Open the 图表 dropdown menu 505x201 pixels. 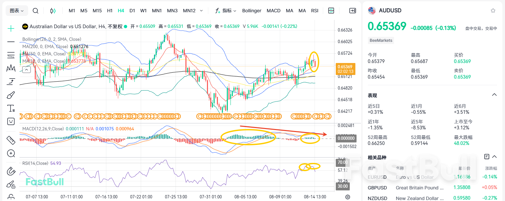[x=17, y=11]
